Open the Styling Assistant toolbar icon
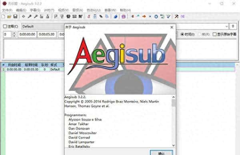Viewport: 240px width, 155px height. point(138,16)
